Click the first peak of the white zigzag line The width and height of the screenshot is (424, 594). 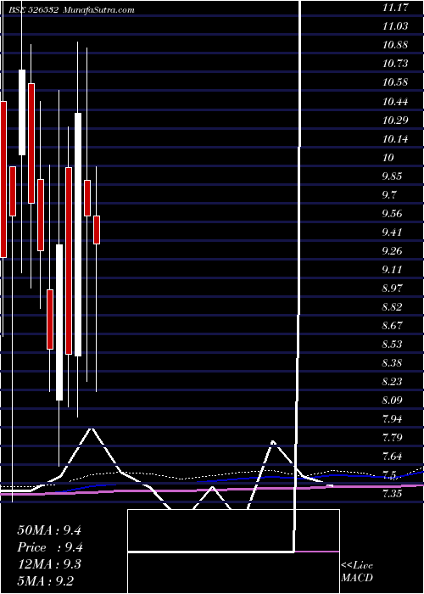(x=91, y=429)
